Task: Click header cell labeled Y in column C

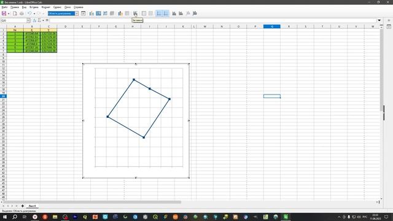Action: 49,30
